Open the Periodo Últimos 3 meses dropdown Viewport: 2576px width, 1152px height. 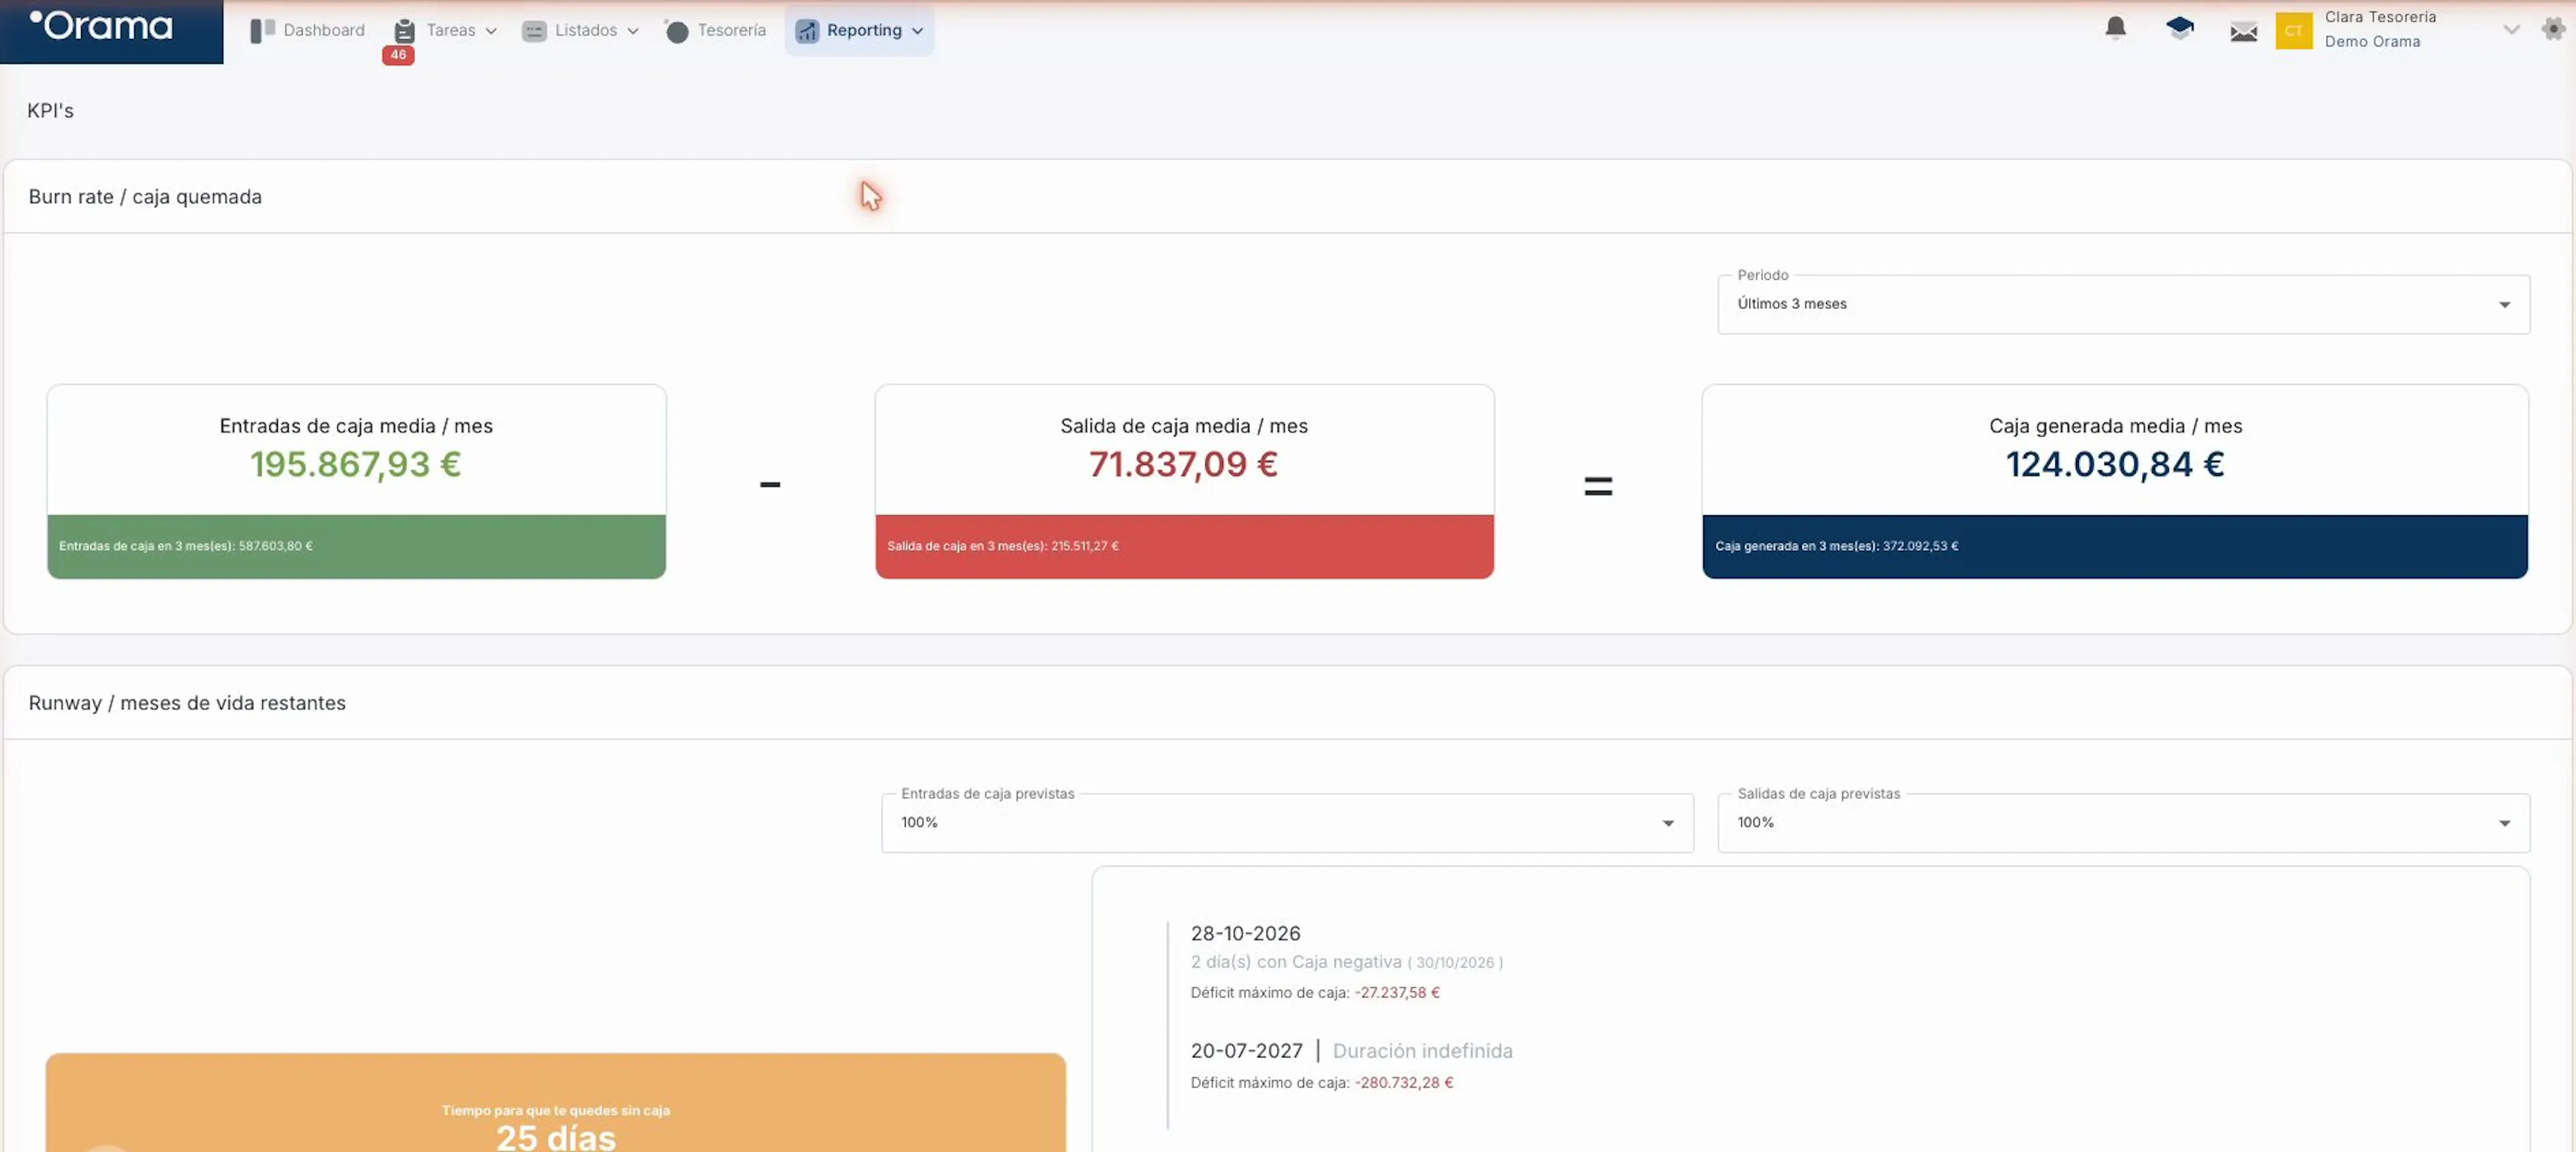(x=2123, y=304)
